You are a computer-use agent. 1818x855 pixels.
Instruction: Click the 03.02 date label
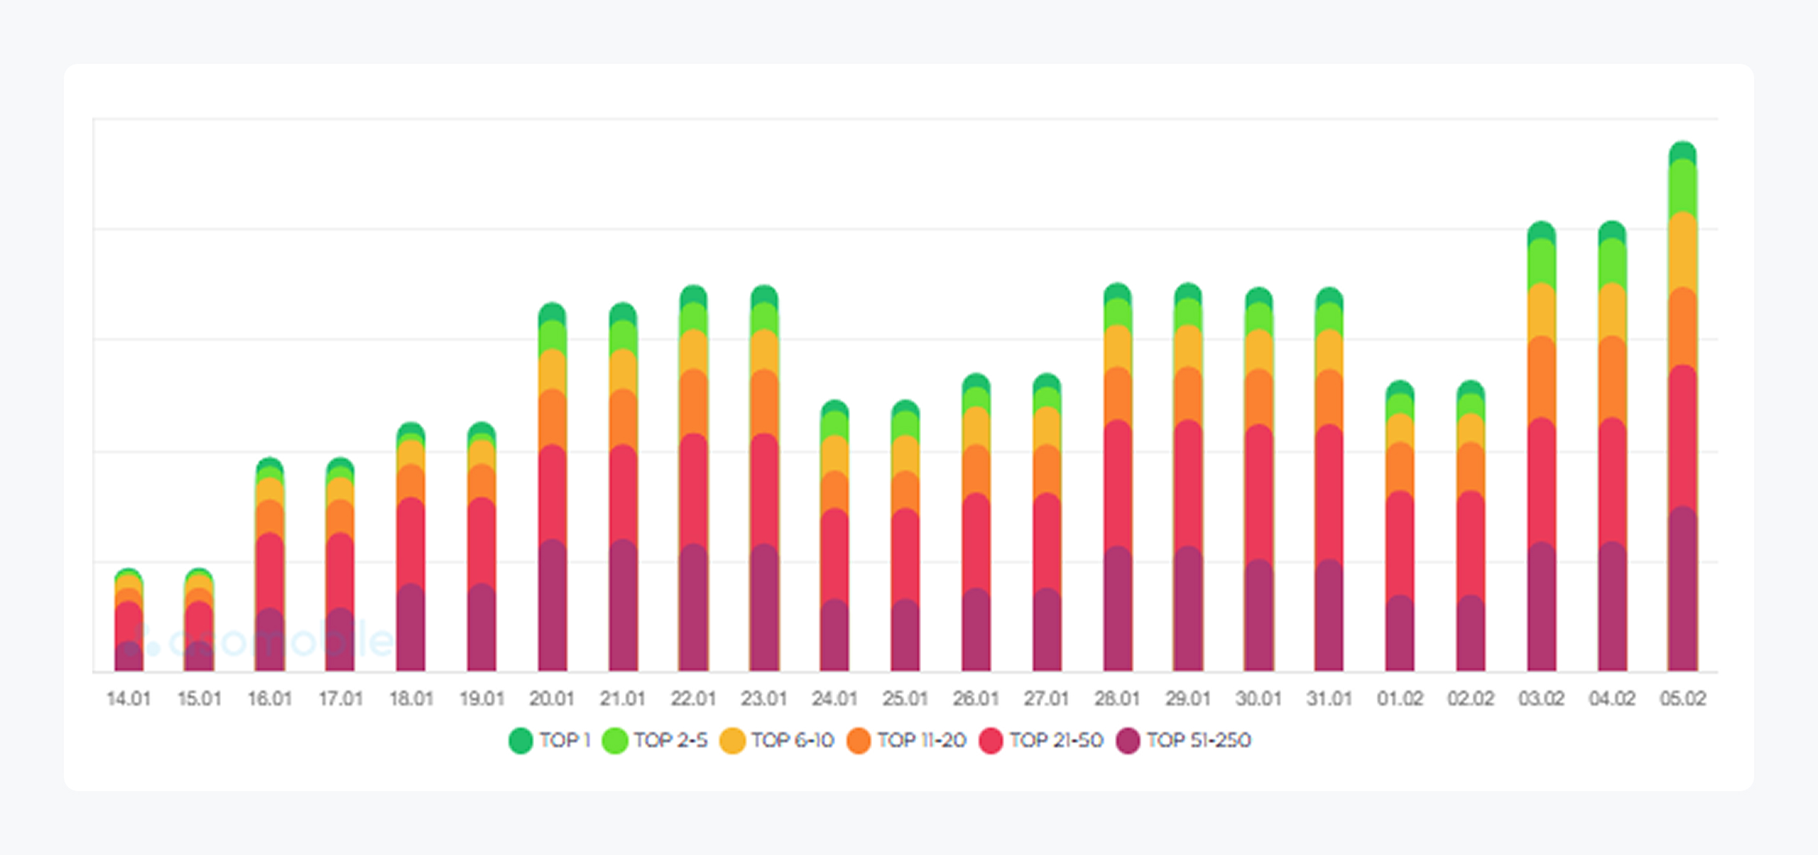tap(1541, 699)
